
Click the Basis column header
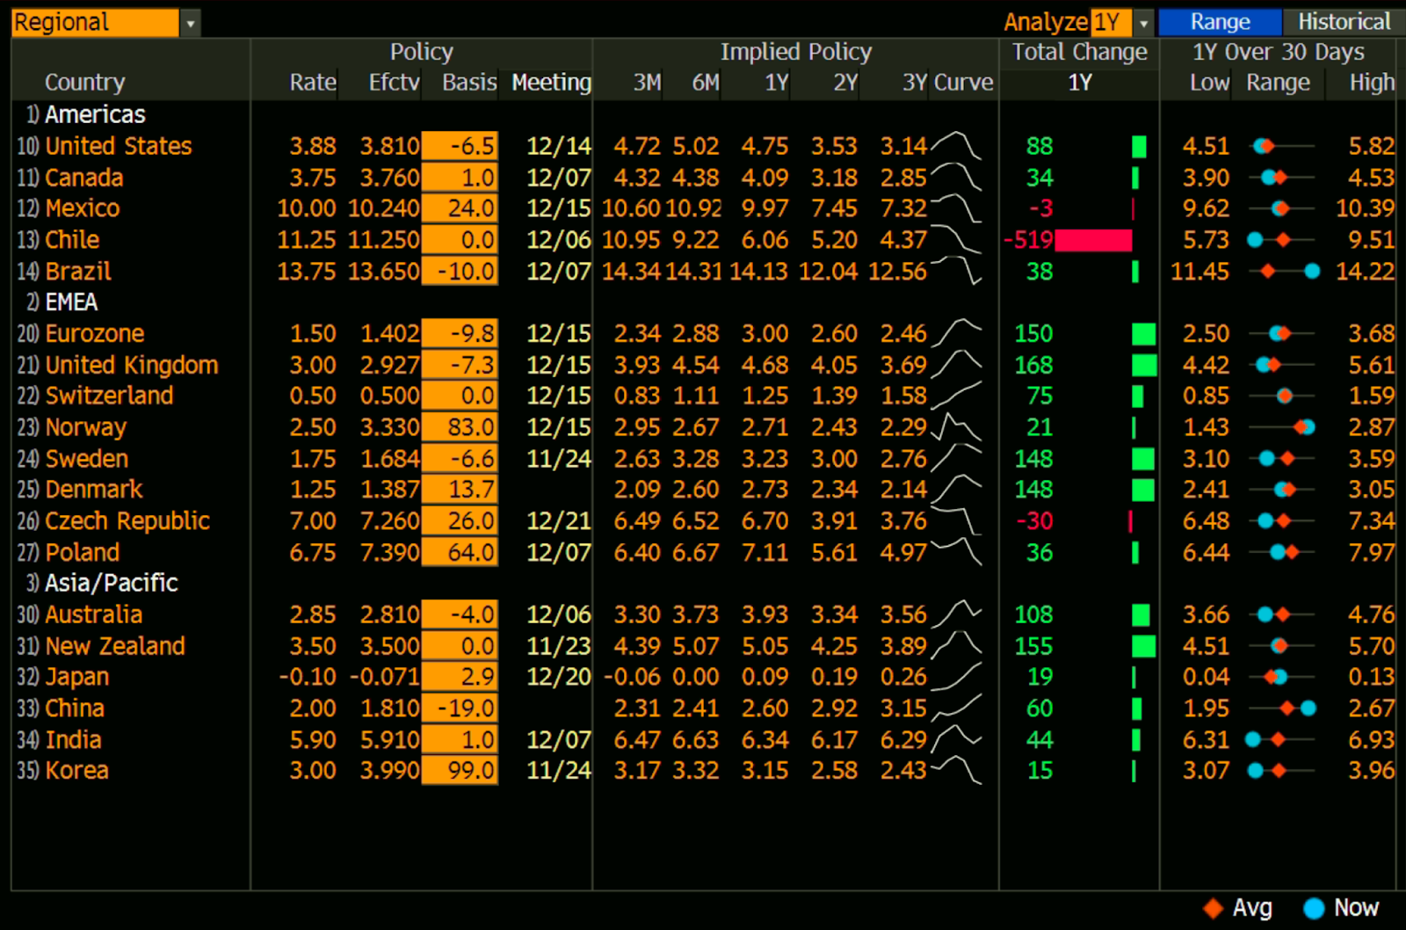[469, 83]
